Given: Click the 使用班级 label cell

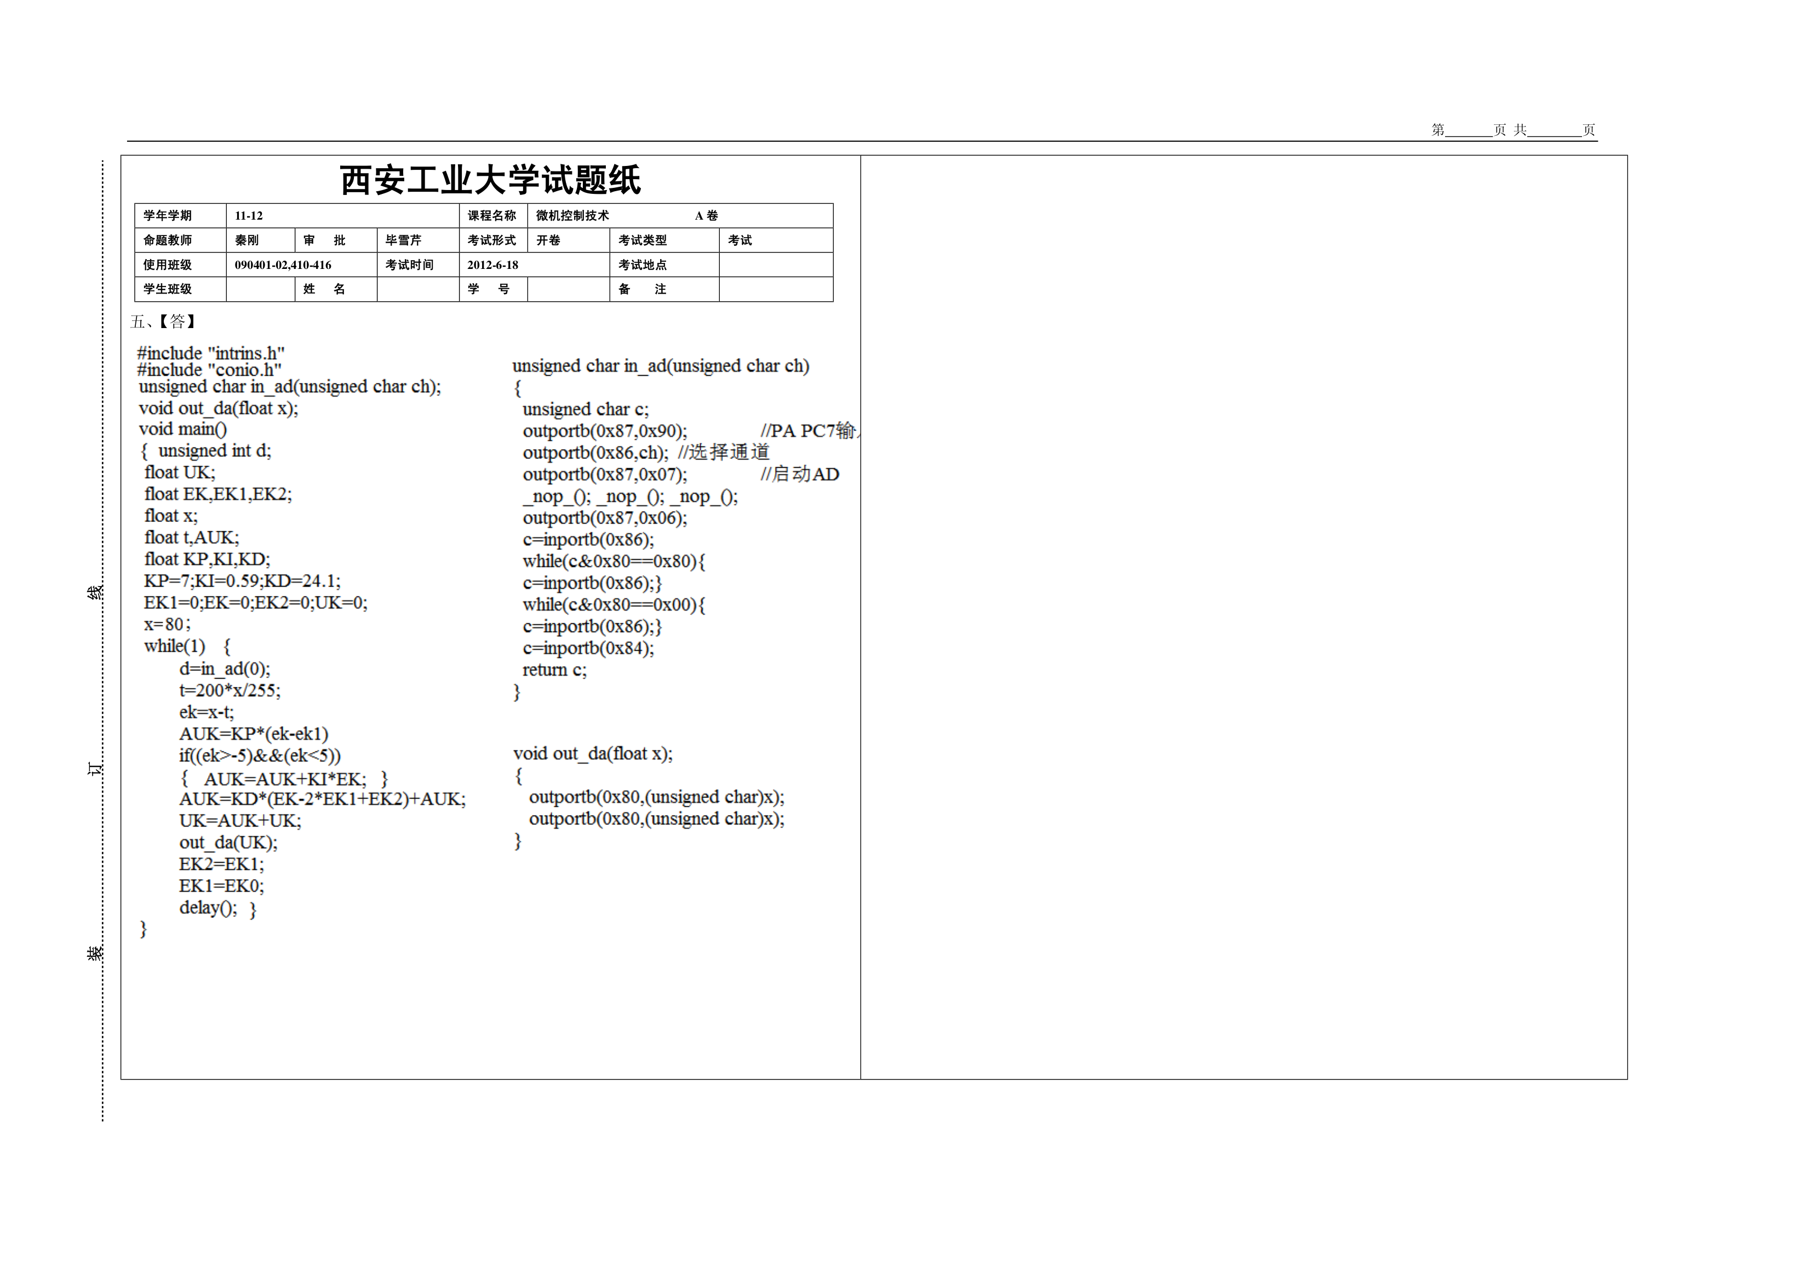Looking at the screenshot, I should (x=181, y=264).
